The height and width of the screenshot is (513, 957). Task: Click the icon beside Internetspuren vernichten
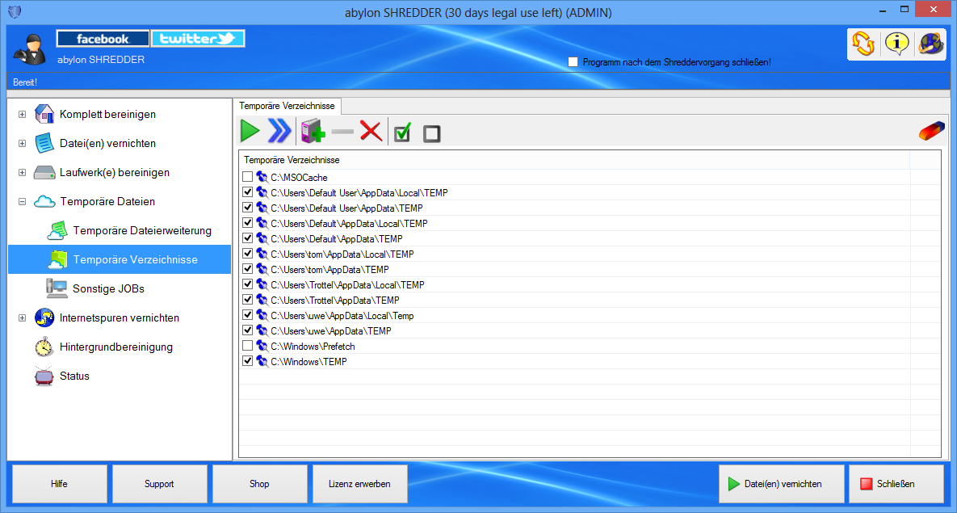coord(44,317)
